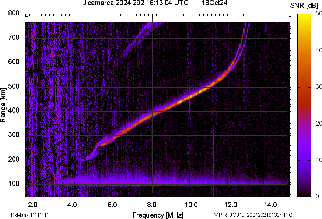The image size is (322, 219).
Task: Click the '30' colorbar tick label
Action: point(319,86)
